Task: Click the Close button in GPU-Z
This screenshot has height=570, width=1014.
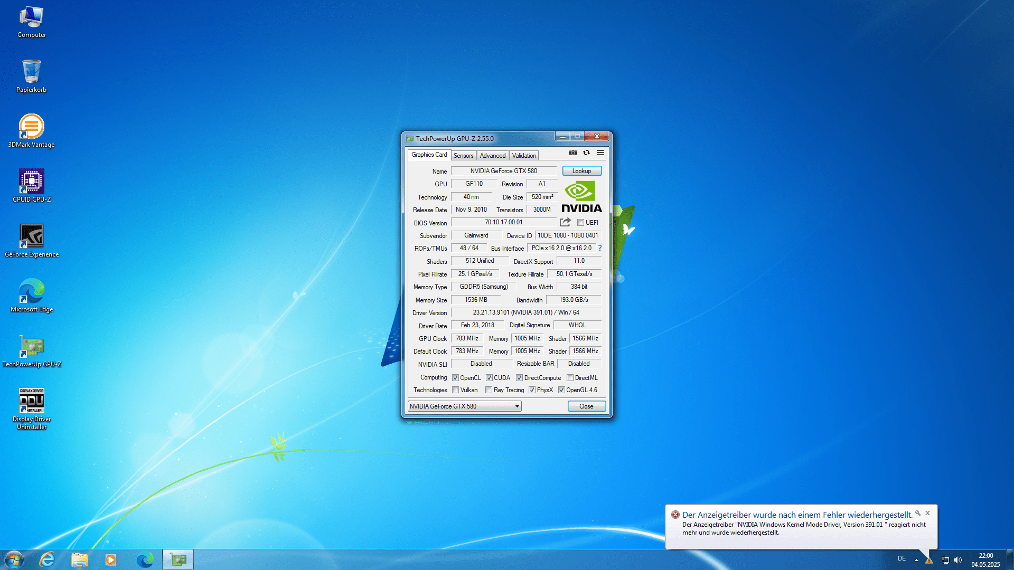Action: pyautogui.click(x=586, y=406)
